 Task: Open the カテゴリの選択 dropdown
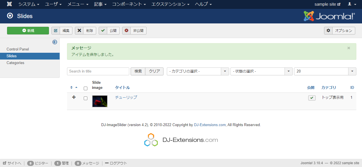[198, 71]
